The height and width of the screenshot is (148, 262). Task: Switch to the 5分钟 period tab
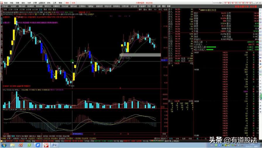tap(16, 10)
